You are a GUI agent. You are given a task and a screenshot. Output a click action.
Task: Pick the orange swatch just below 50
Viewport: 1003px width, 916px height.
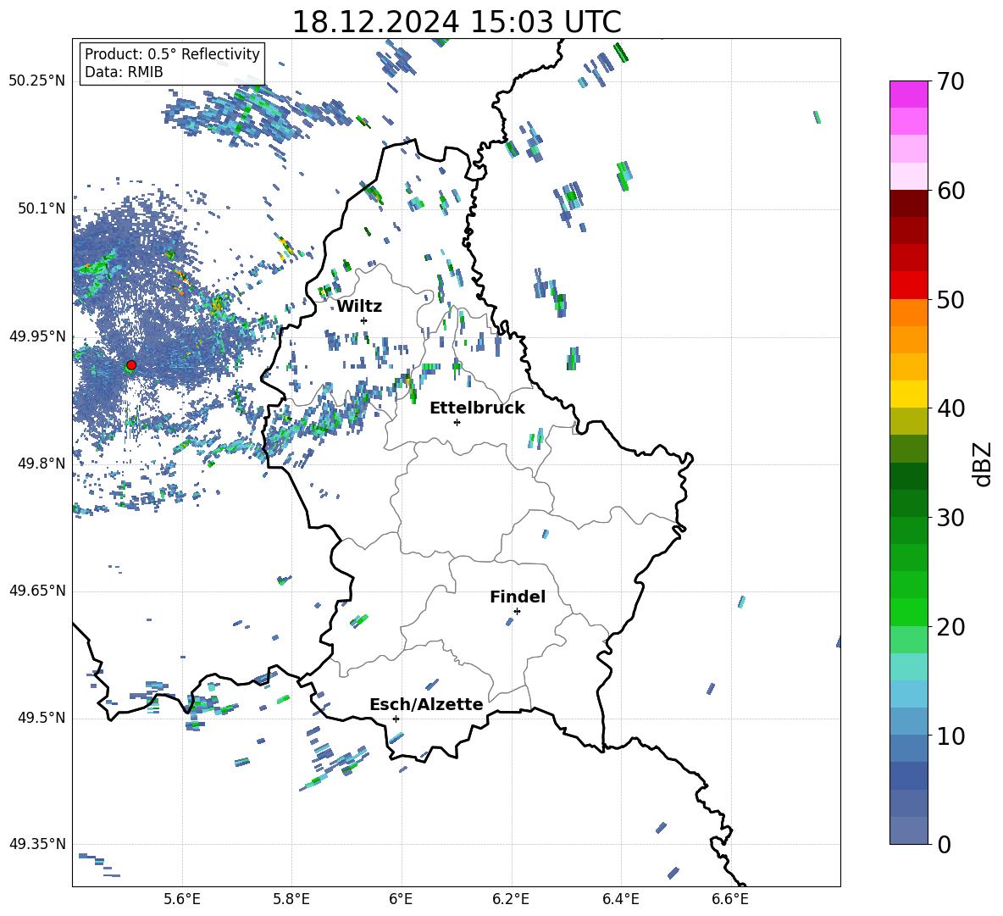(909, 313)
